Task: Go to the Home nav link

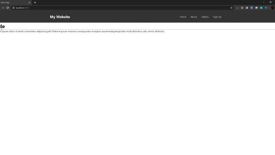Action: (x=183, y=17)
